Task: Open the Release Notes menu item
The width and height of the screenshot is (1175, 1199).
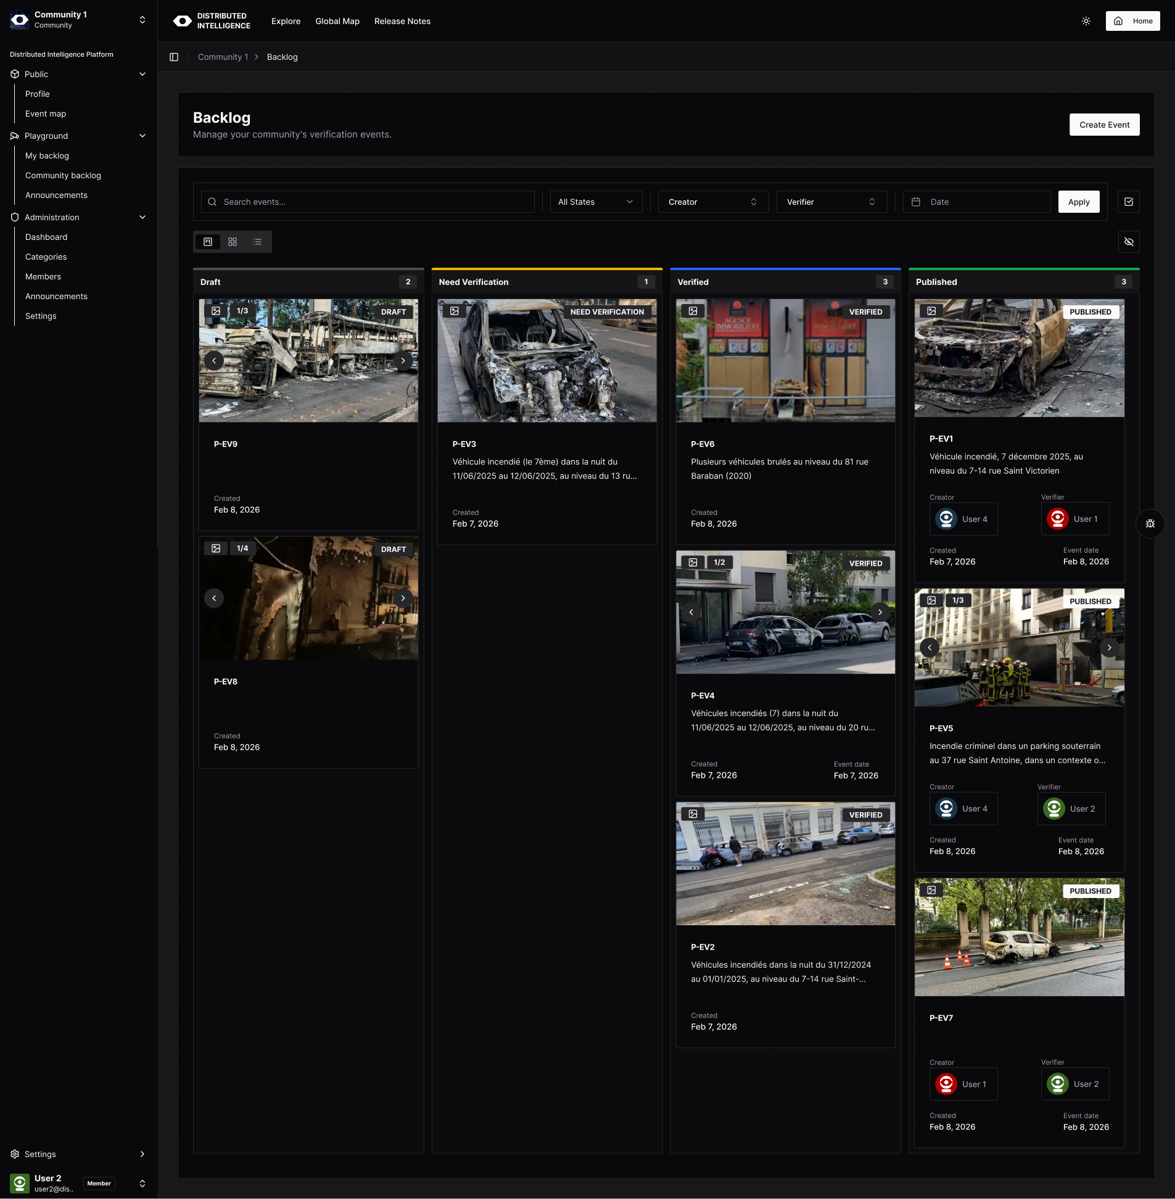Action: tap(402, 21)
